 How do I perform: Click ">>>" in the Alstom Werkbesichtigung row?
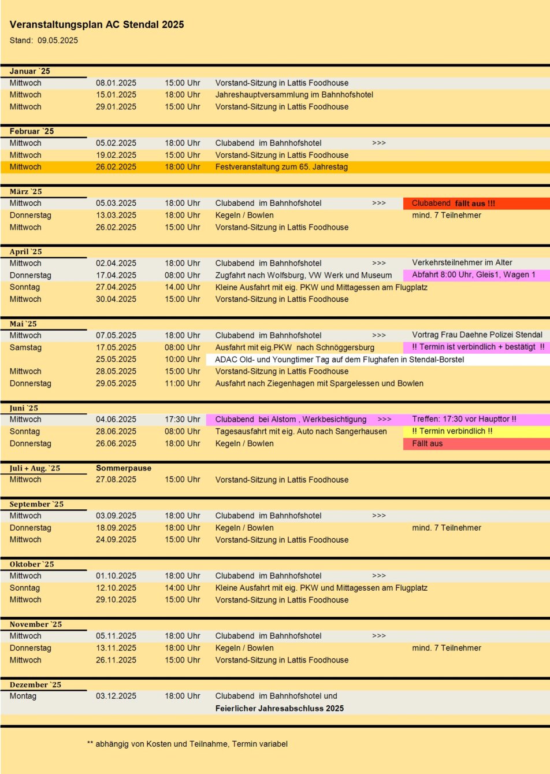pos(384,419)
